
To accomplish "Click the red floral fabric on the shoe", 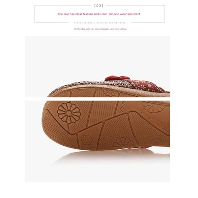I will (x=145, y=85).
